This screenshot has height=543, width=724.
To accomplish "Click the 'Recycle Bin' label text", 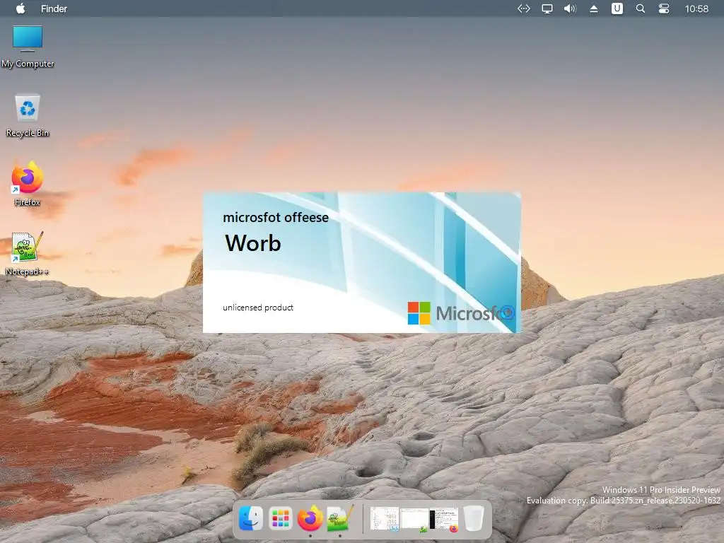I will [28, 133].
